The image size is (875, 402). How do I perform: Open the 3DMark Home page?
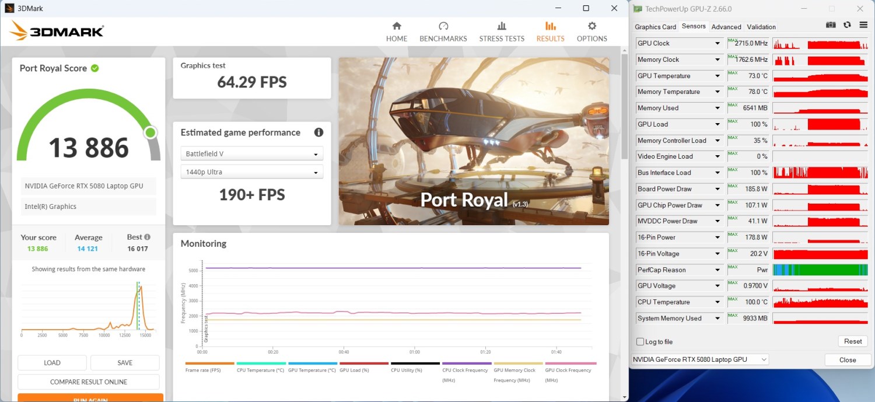coord(397,32)
